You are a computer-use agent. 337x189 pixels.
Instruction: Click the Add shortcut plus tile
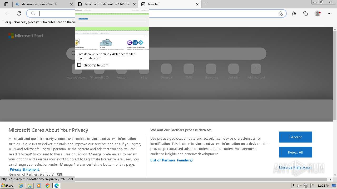click(x=256, y=69)
